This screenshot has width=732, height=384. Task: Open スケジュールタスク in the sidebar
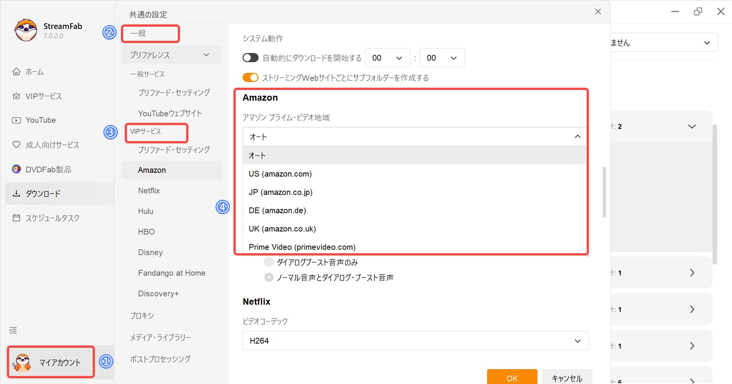(52, 218)
